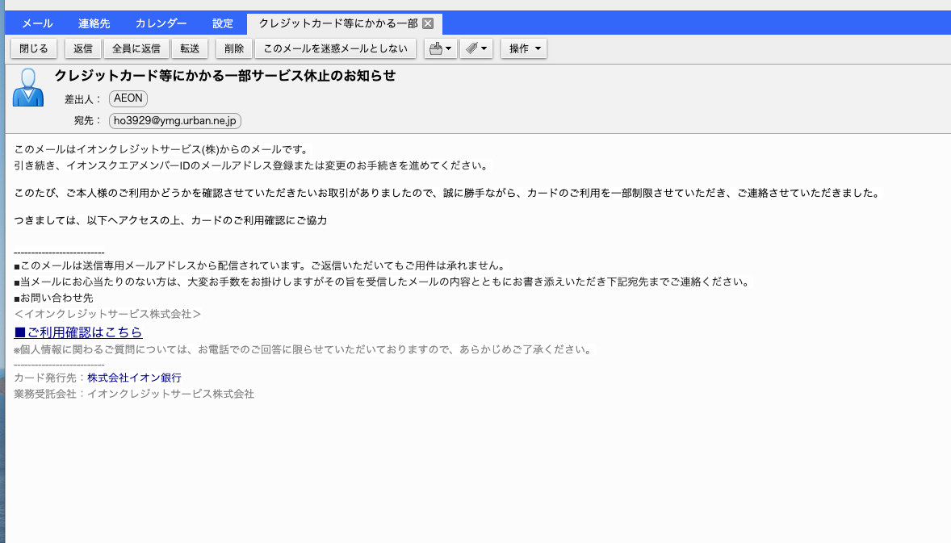
Task: Click the line ■当メールにお心当たりのない方は
Action: tap(383, 282)
